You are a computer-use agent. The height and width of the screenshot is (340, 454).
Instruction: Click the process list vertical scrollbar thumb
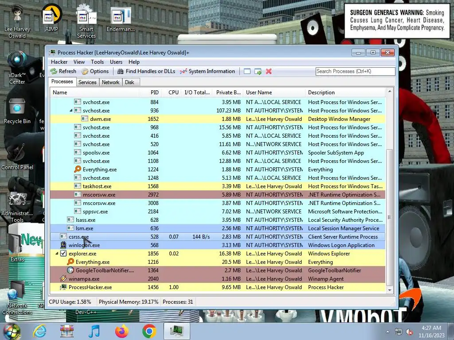[389, 217]
